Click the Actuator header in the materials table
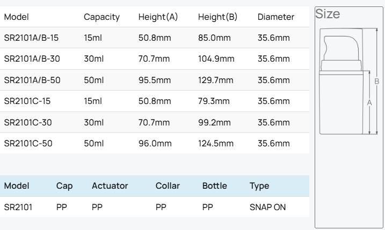This screenshot has width=385, height=230. coord(110,186)
